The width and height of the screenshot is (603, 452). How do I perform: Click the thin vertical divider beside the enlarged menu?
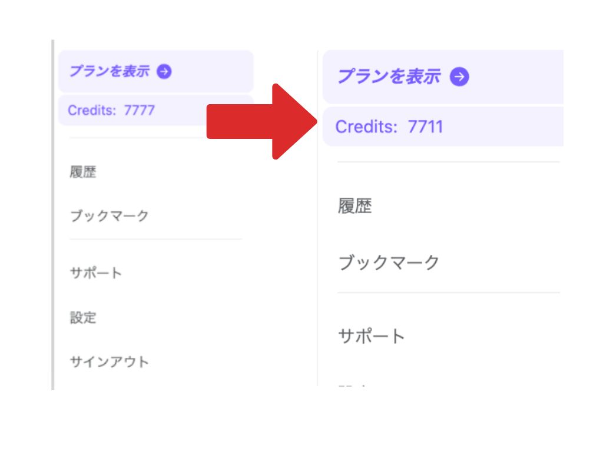pyautogui.click(x=317, y=218)
